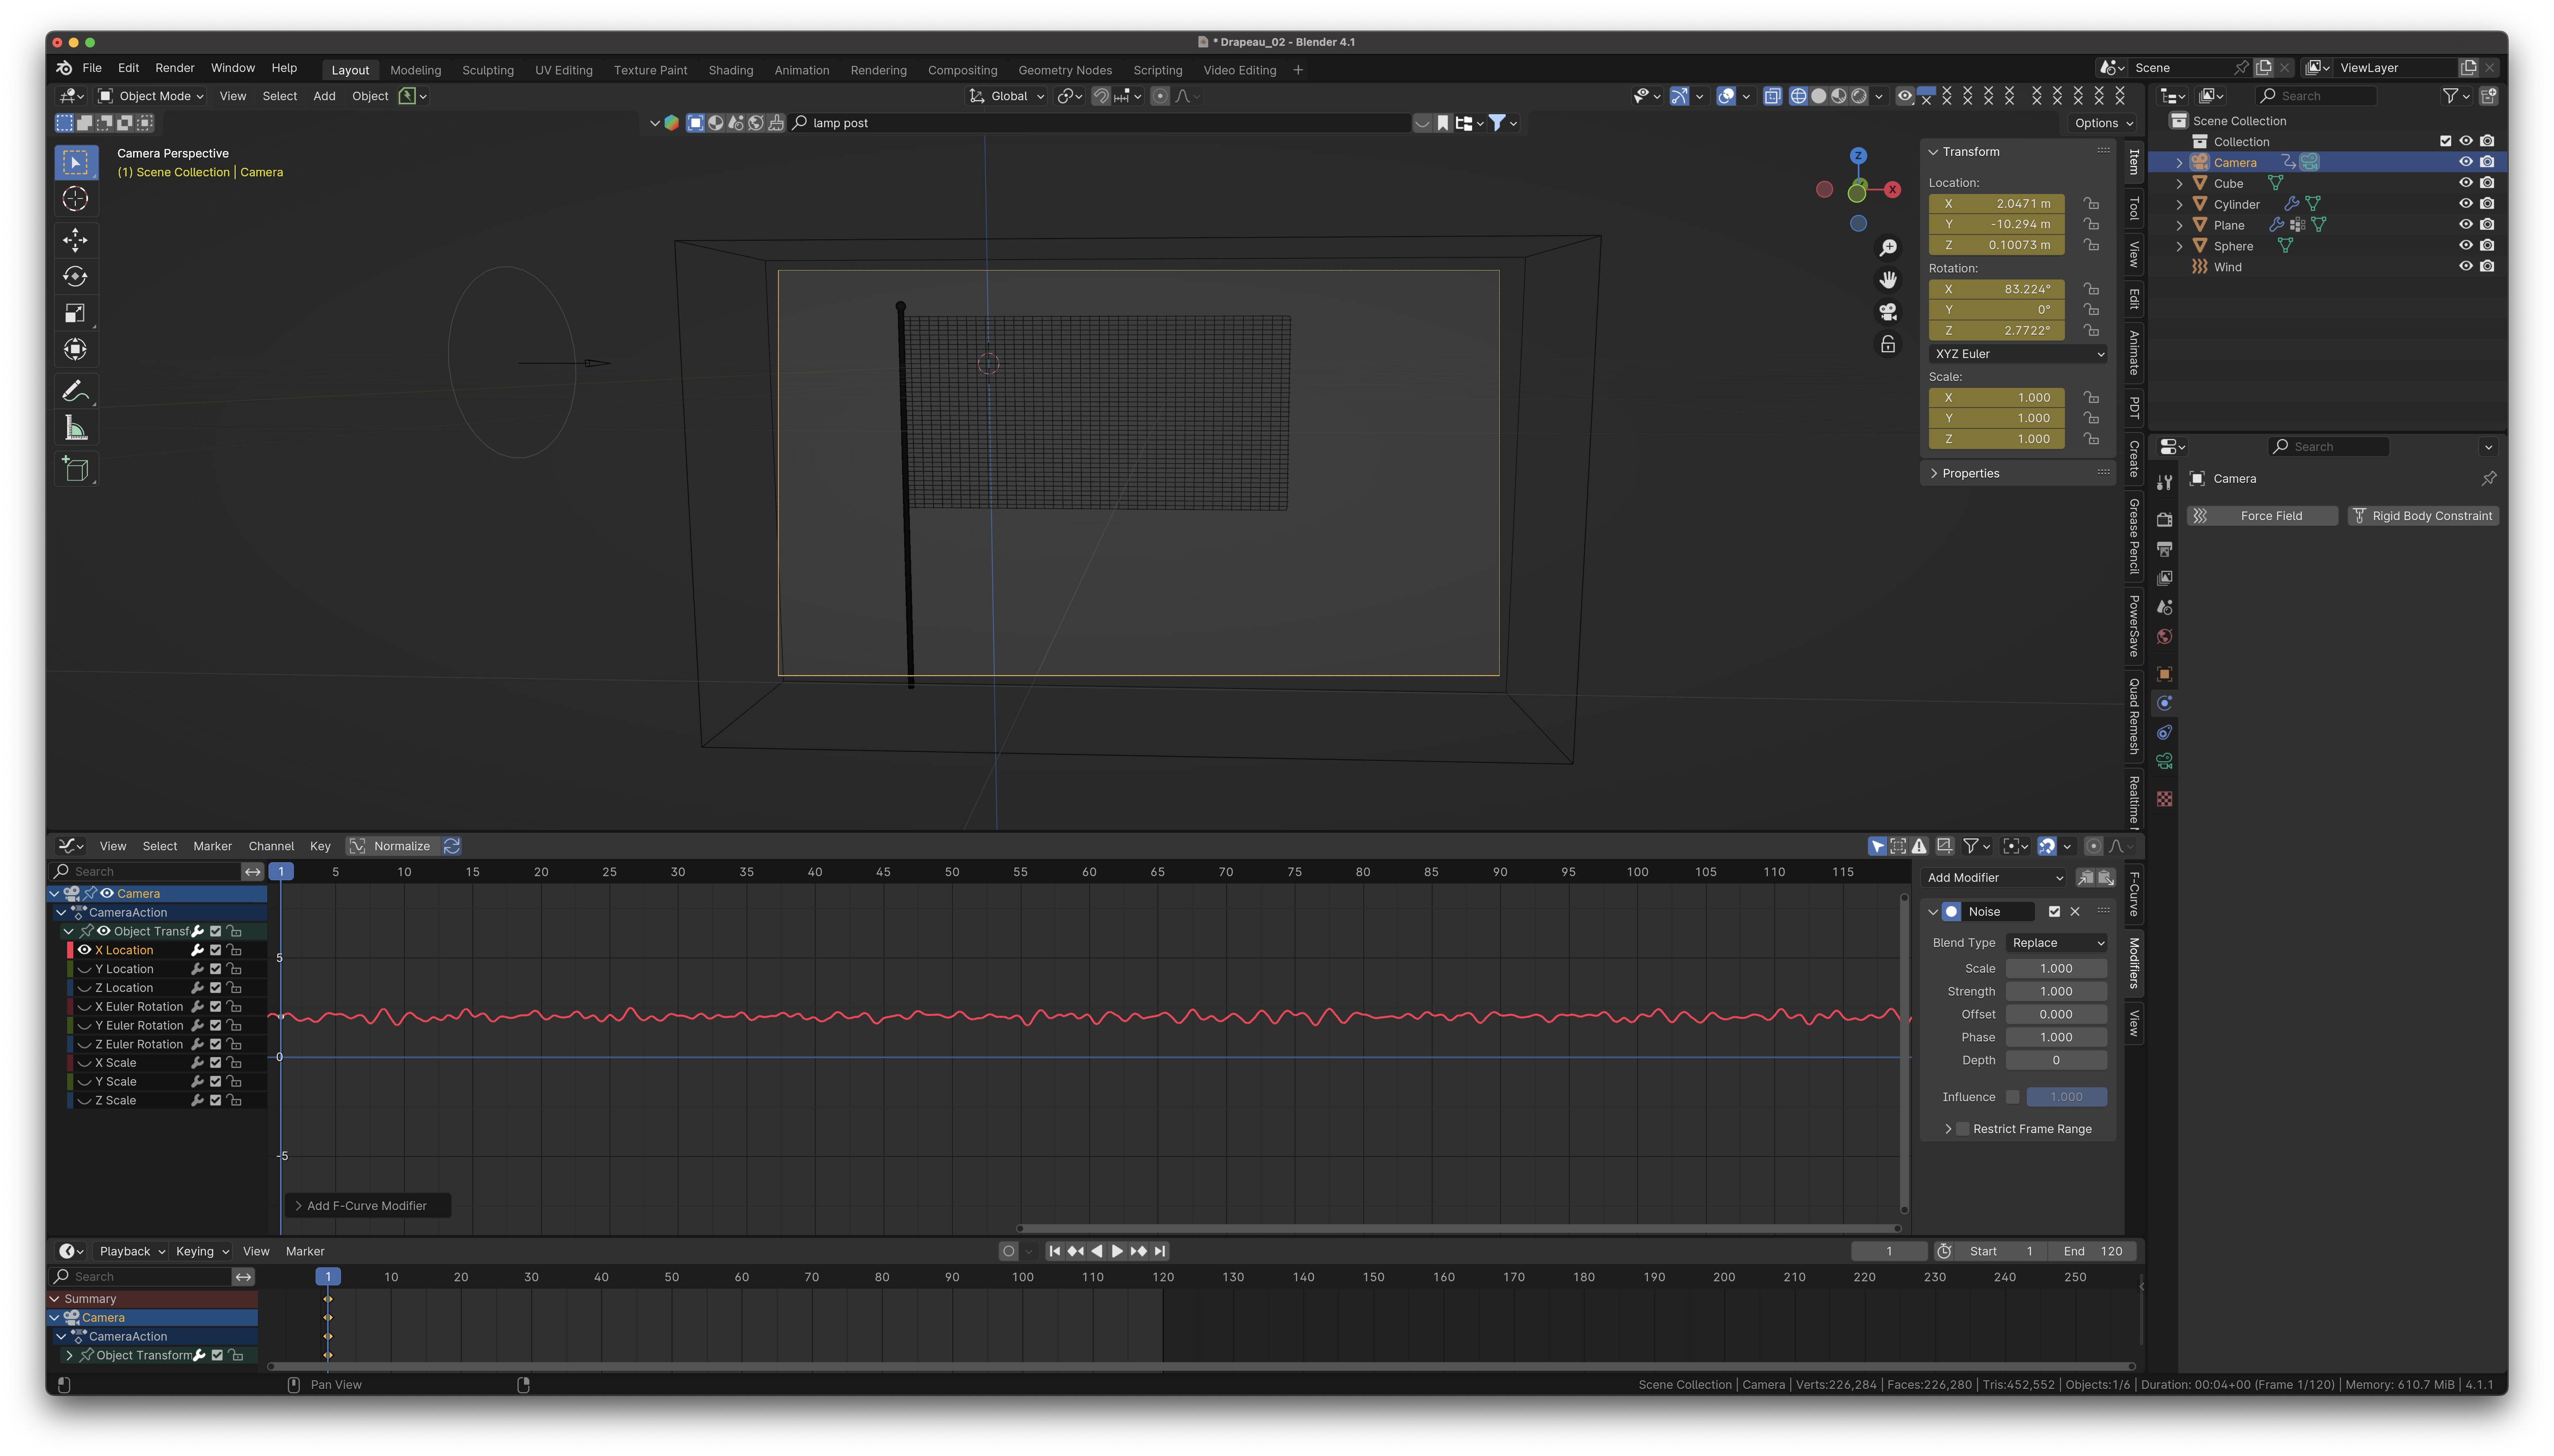This screenshot has width=2554, height=1456.
Task: Open the Object properties tab icon
Action: pos(2165,674)
